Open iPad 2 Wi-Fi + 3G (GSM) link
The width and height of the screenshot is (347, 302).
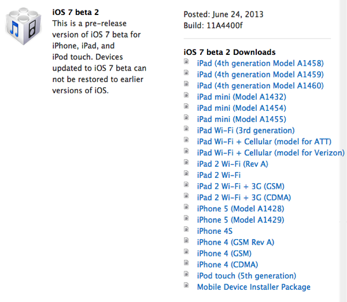coord(241,187)
